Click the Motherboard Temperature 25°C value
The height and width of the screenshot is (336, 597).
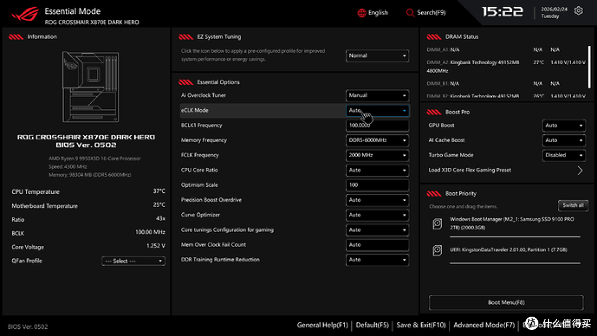[x=159, y=205]
